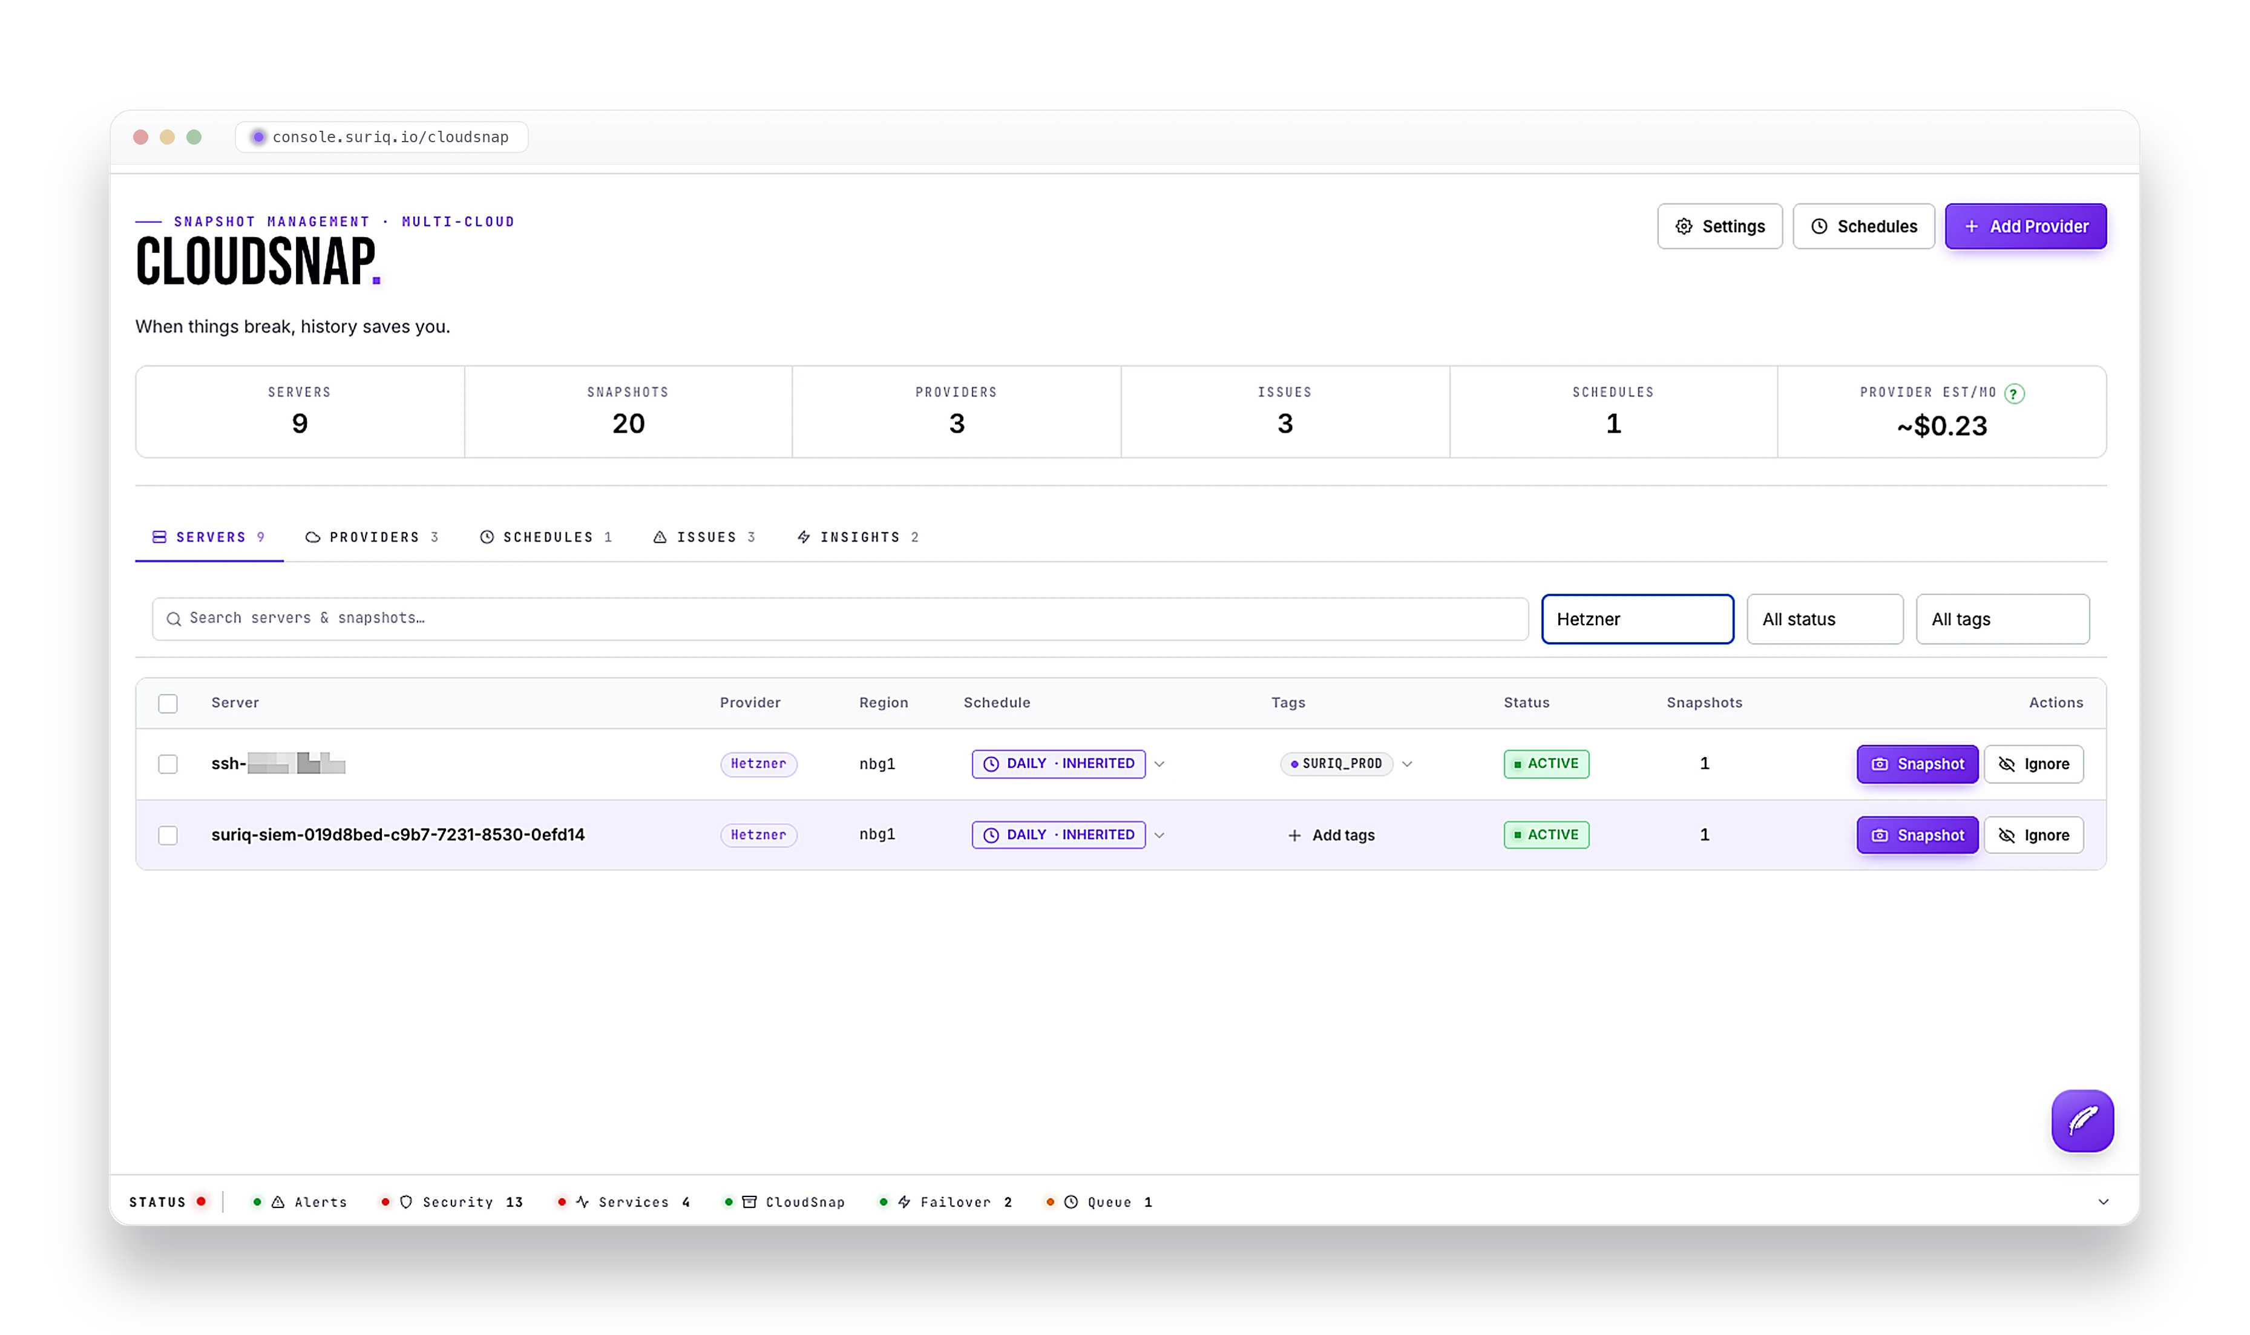Click the Snapshots summary stat card
This screenshot has height=1335, width=2250.
tap(628, 412)
